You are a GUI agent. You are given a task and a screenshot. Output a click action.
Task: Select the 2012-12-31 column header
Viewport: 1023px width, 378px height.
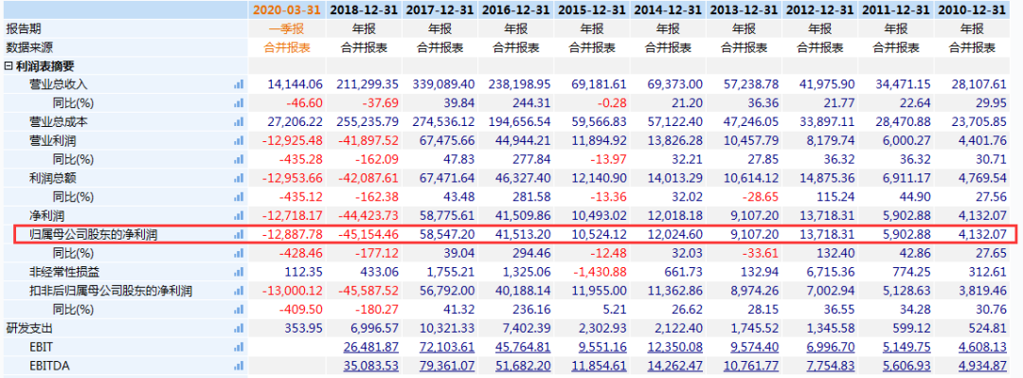pyautogui.click(x=820, y=9)
